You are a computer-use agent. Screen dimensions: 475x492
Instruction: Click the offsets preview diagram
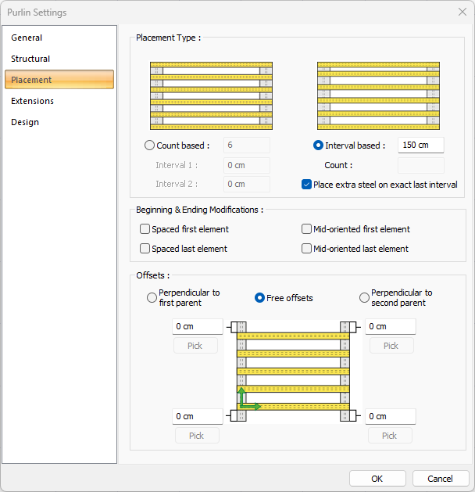(294, 371)
